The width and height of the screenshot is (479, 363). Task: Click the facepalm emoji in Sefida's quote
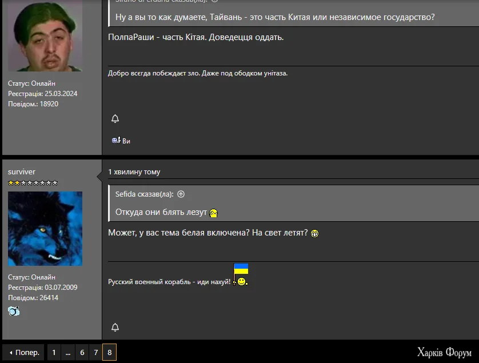[x=214, y=213]
